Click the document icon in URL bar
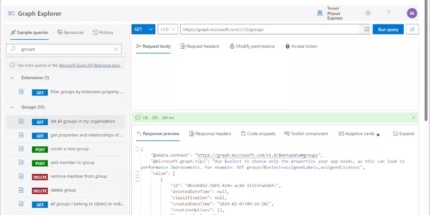The height and width of the screenshot is (215, 430). (x=366, y=29)
